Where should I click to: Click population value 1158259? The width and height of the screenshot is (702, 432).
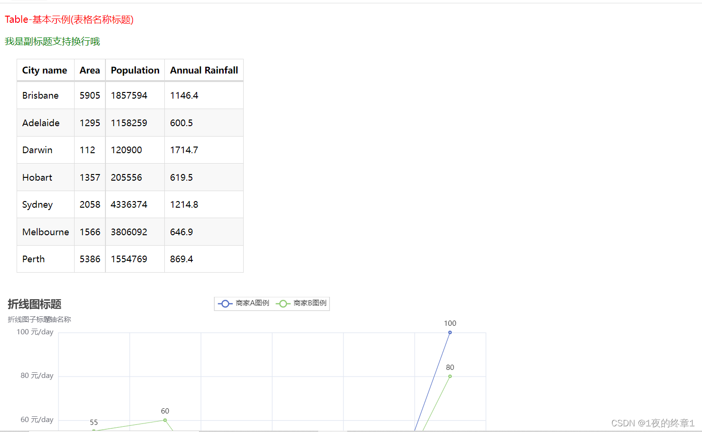pyautogui.click(x=135, y=123)
